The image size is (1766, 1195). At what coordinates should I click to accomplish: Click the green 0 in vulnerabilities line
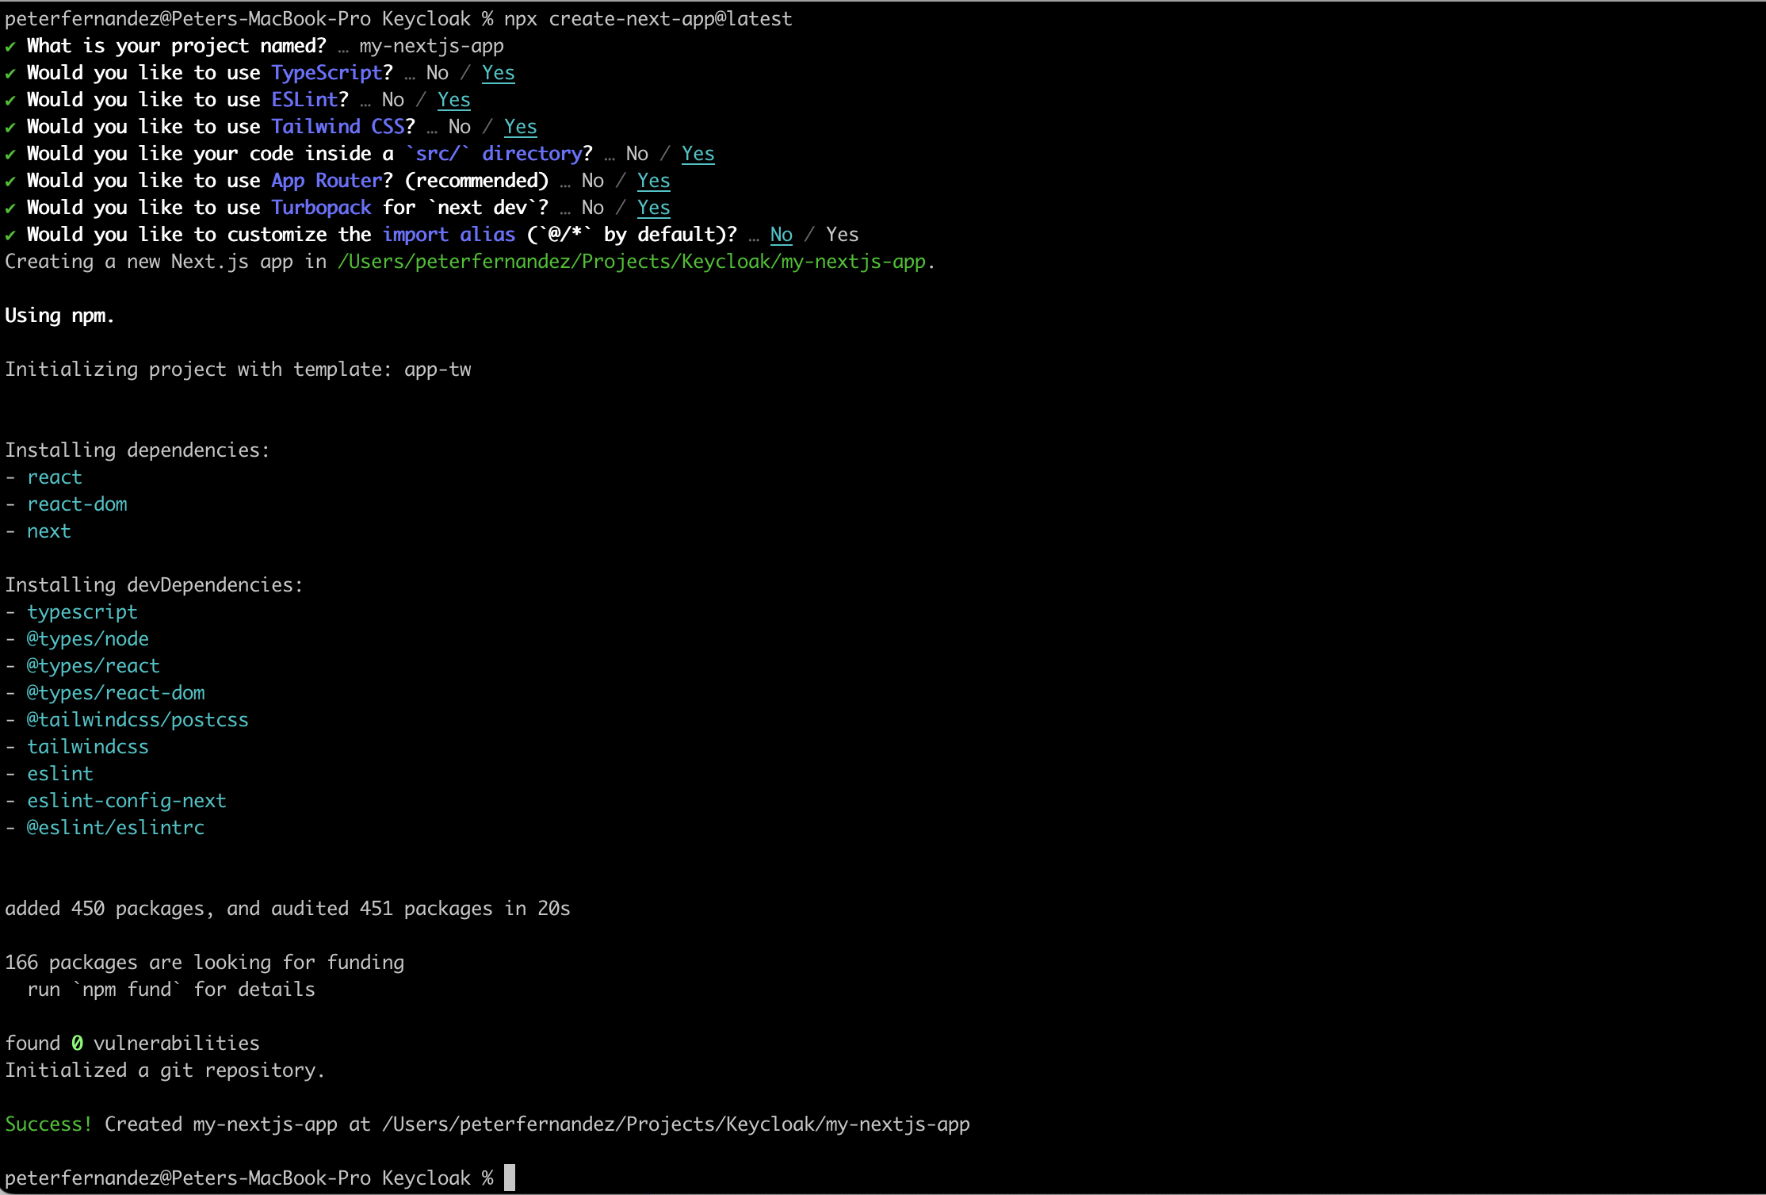point(77,1044)
